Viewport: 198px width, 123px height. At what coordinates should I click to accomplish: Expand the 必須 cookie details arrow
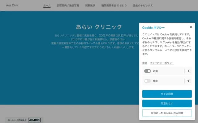point(188,71)
